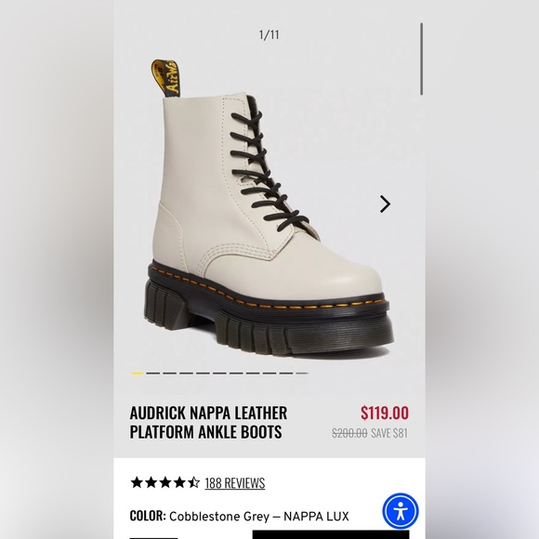This screenshot has width=539, height=539.
Task: Click the yellow AirWair heel loop
Action: pos(166,78)
